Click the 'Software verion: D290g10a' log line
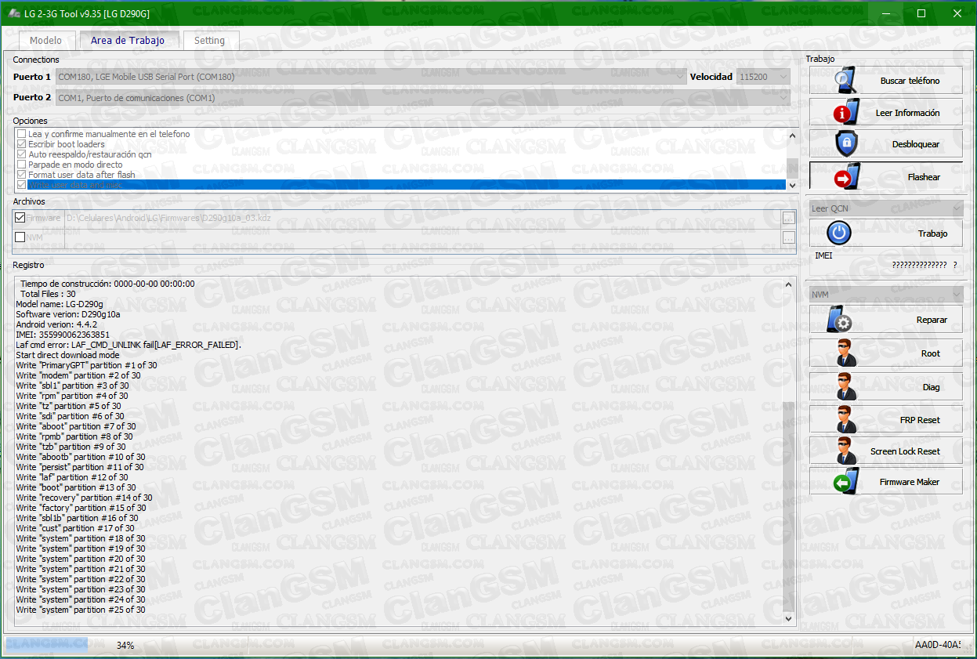The height and width of the screenshot is (659, 977). (x=70, y=314)
